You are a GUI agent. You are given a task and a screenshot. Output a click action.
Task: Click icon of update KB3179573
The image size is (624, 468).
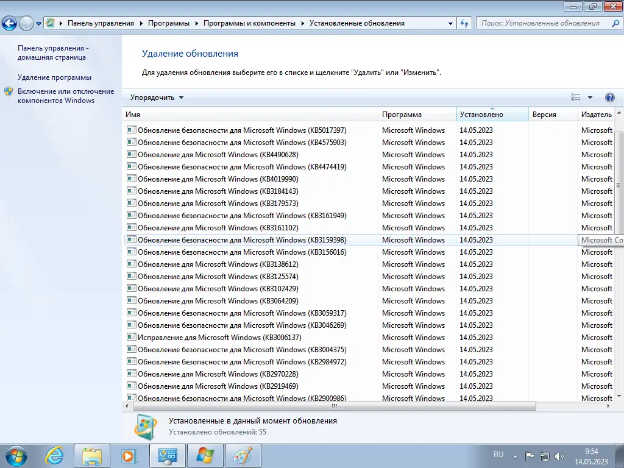132,203
